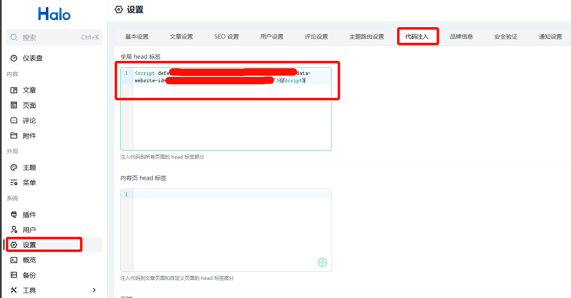Open 菜单 in the sidebar
The height and width of the screenshot is (298, 571).
(x=54, y=182)
